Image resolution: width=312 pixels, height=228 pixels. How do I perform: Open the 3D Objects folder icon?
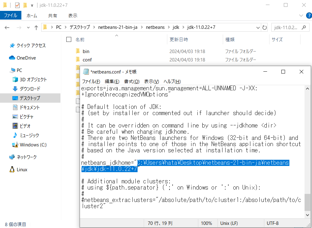tap(15, 79)
